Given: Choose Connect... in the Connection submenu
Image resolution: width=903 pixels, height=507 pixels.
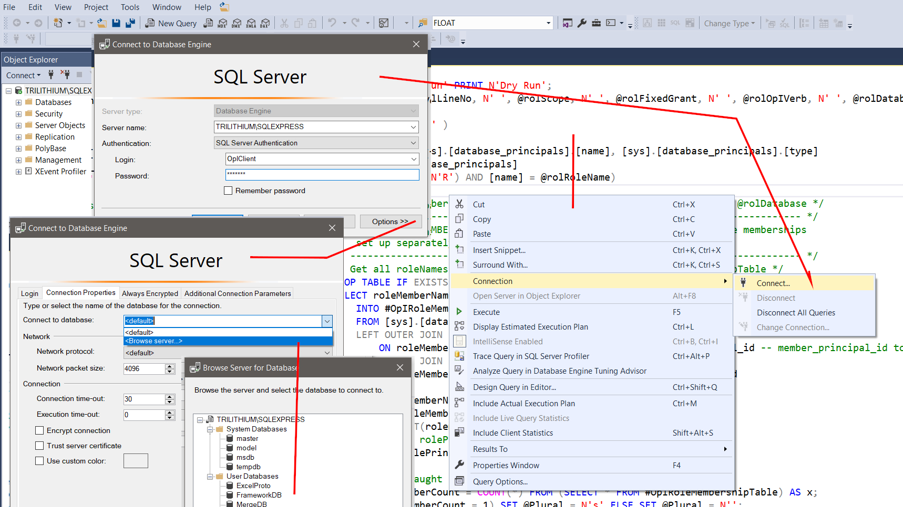Looking at the screenshot, I should click(x=804, y=283).
